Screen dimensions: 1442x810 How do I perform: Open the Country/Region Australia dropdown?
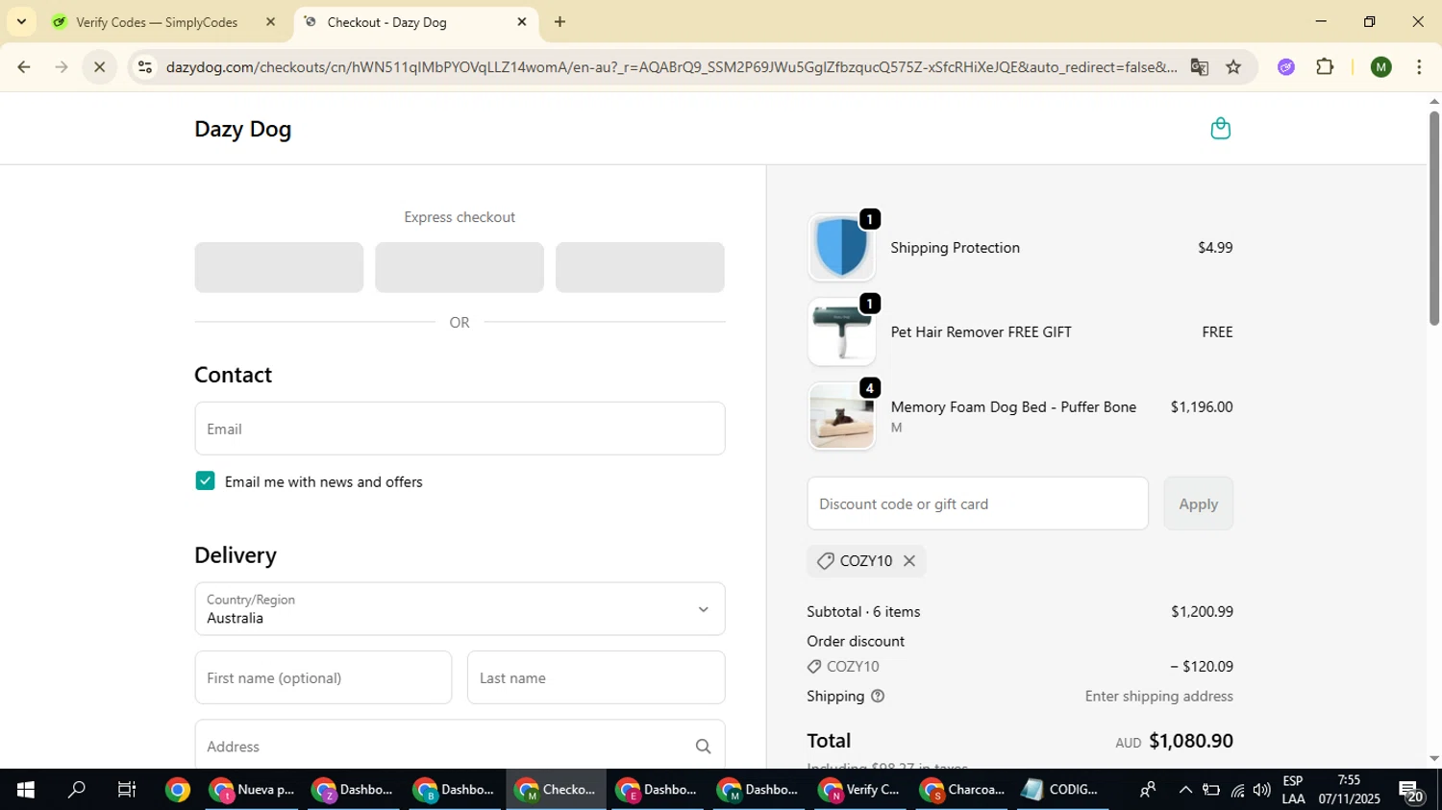[x=460, y=608]
